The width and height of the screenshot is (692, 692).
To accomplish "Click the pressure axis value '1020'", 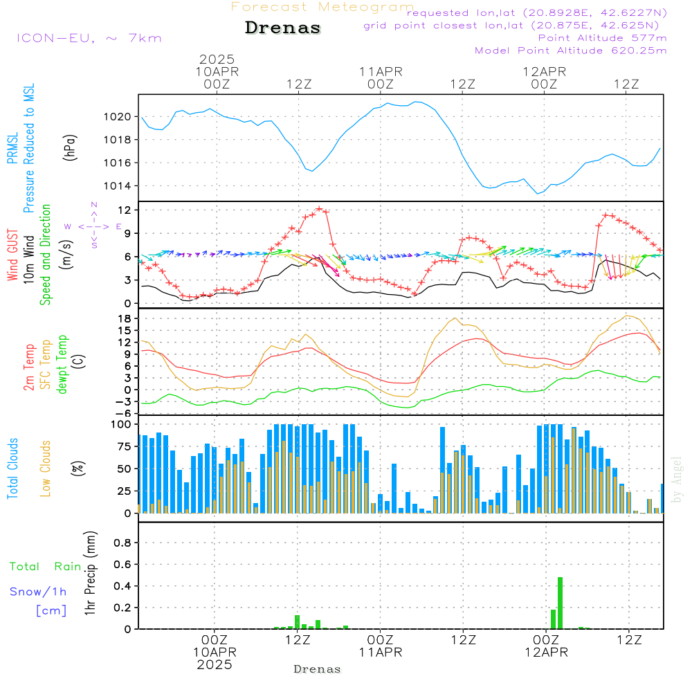I will [118, 117].
